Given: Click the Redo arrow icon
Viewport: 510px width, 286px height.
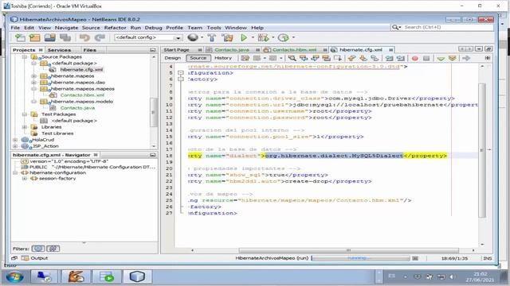Looking at the screenshot, I should pos(100,37).
